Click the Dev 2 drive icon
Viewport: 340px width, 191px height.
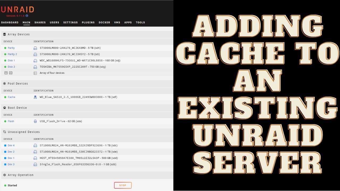click(35, 152)
